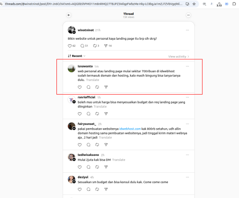Screen dimensions: 239x198
Task: Reply to the tediwicaksono comment
Action: (x=88, y=167)
